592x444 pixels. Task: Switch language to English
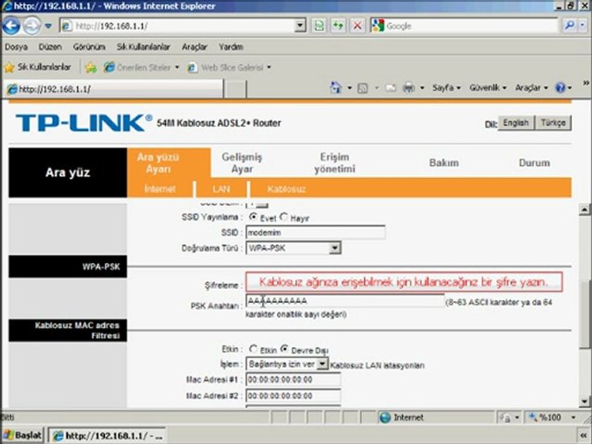pos(516,123)
